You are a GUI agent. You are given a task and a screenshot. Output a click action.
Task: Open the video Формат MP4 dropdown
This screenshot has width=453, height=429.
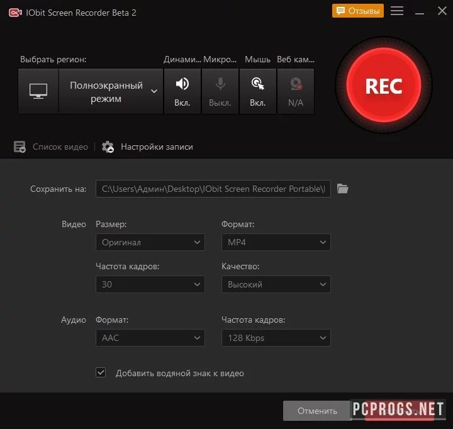pos(276,242)
